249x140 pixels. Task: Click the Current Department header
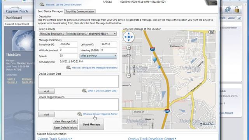(x=17, y=24)
